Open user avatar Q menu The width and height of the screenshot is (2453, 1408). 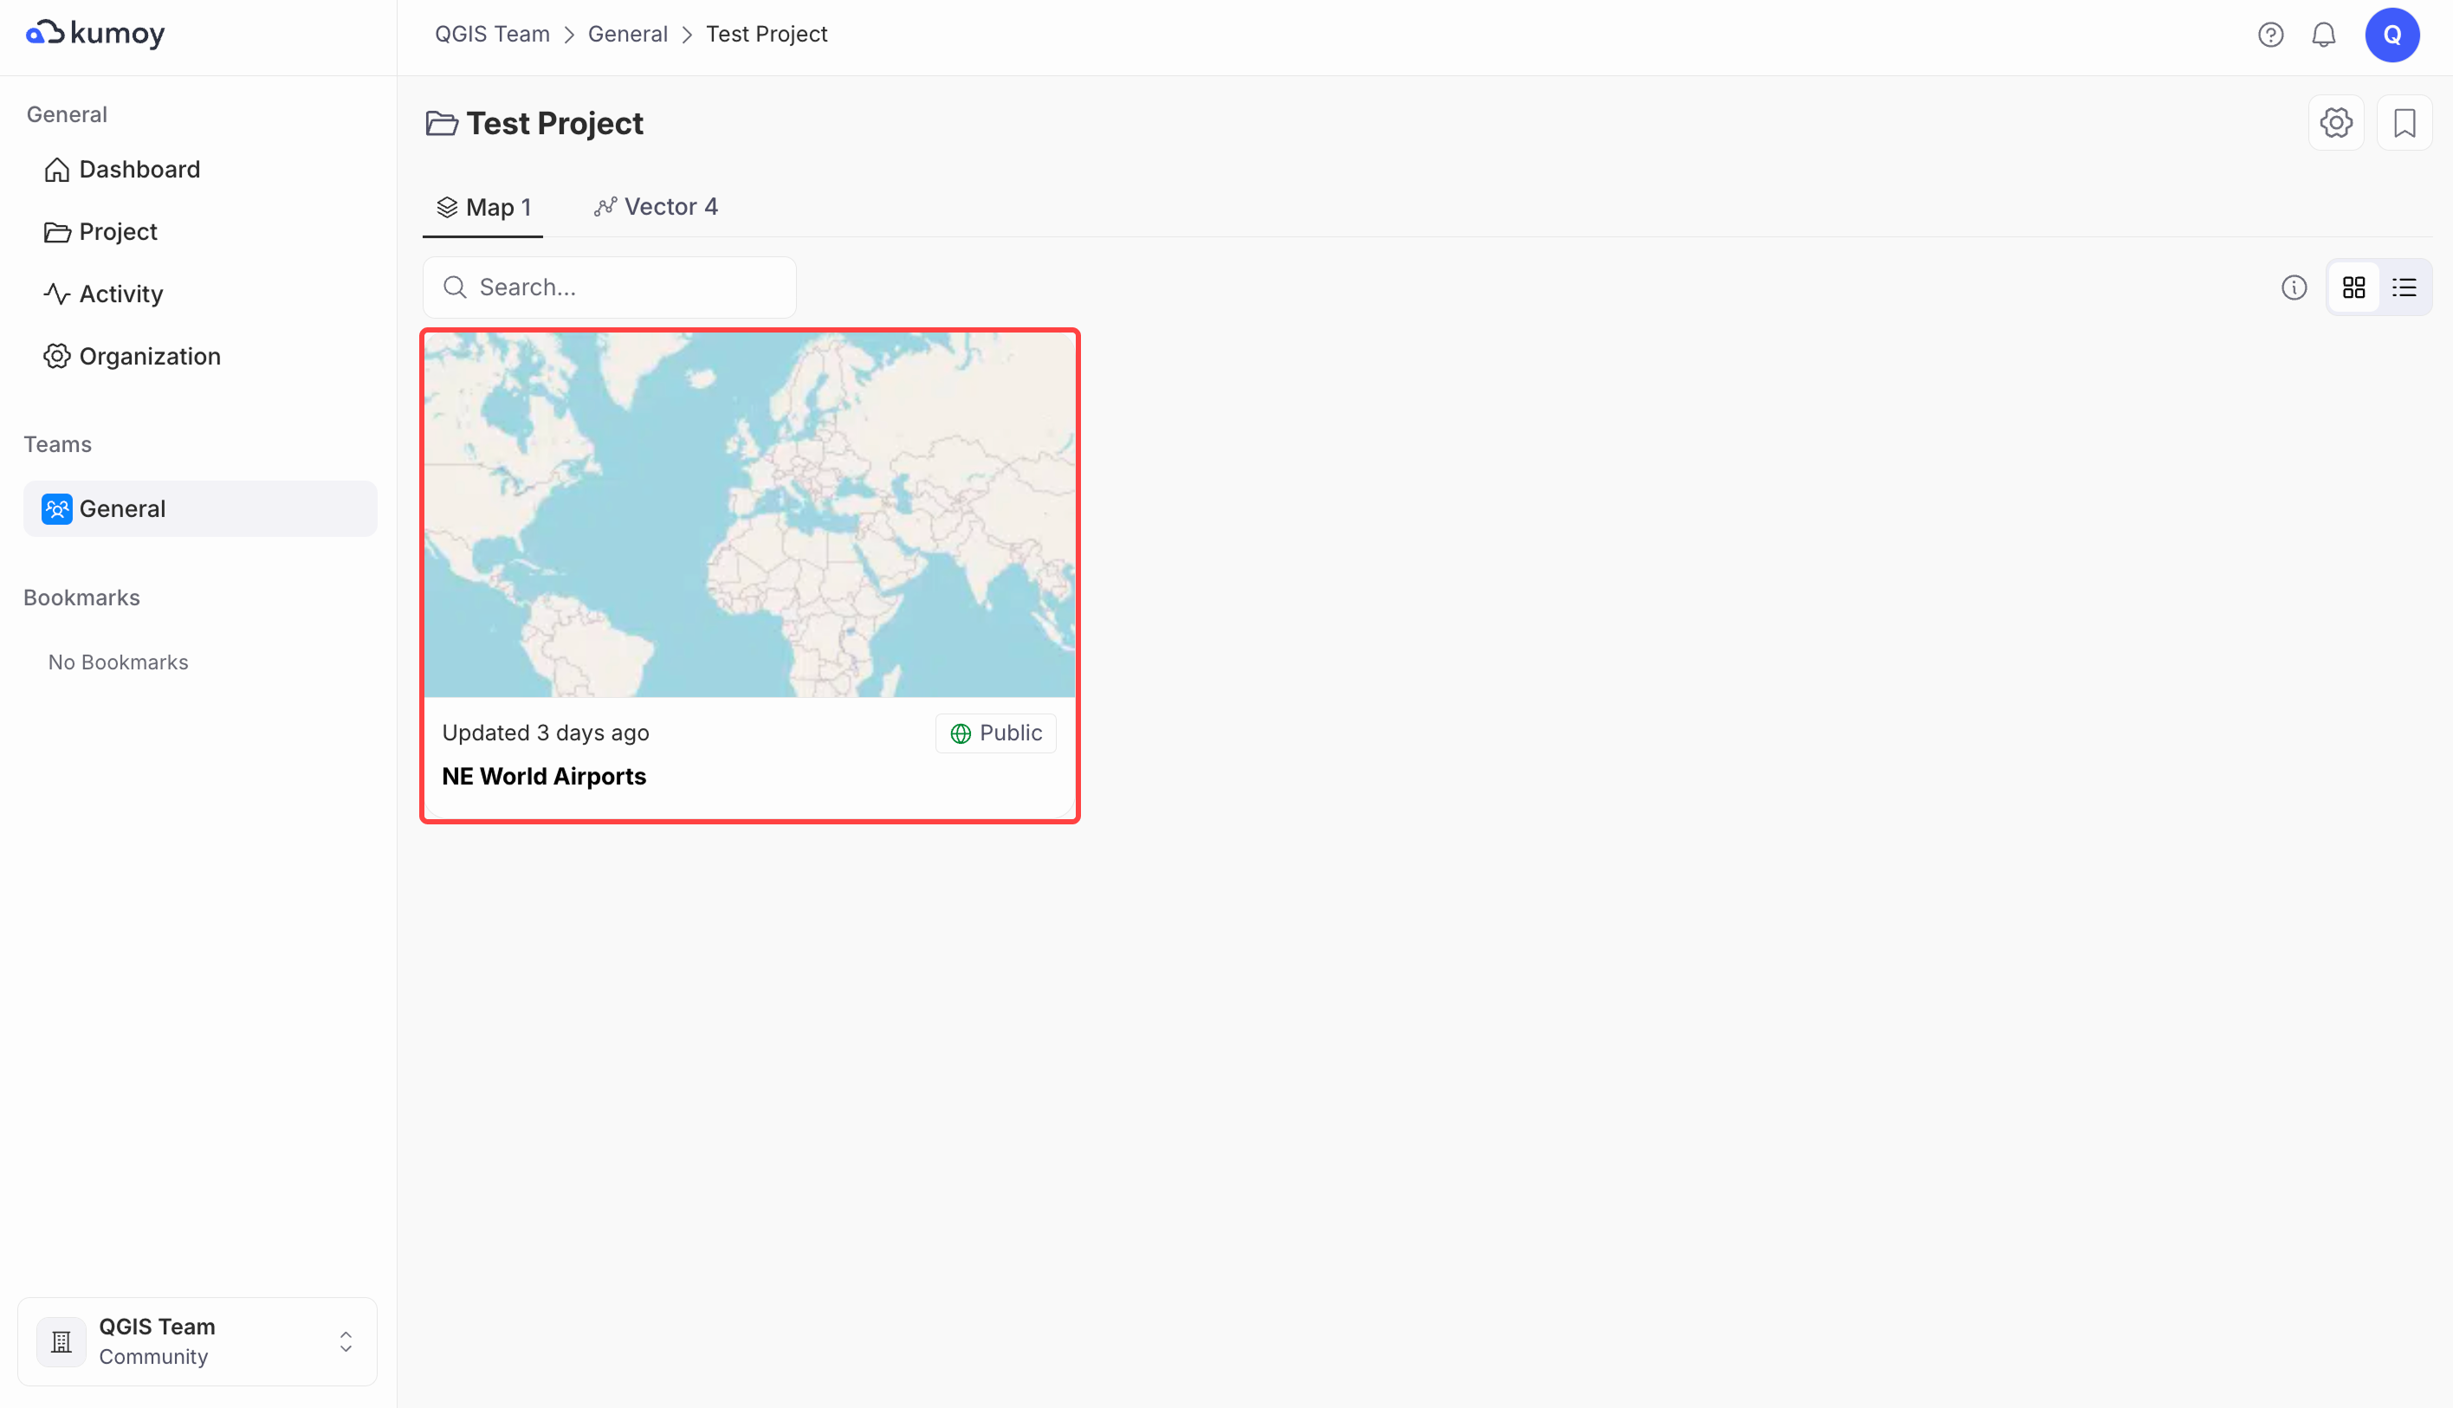2392,35
